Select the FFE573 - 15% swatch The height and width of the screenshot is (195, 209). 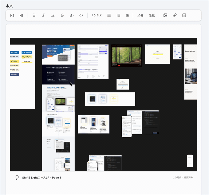[14, 70]
